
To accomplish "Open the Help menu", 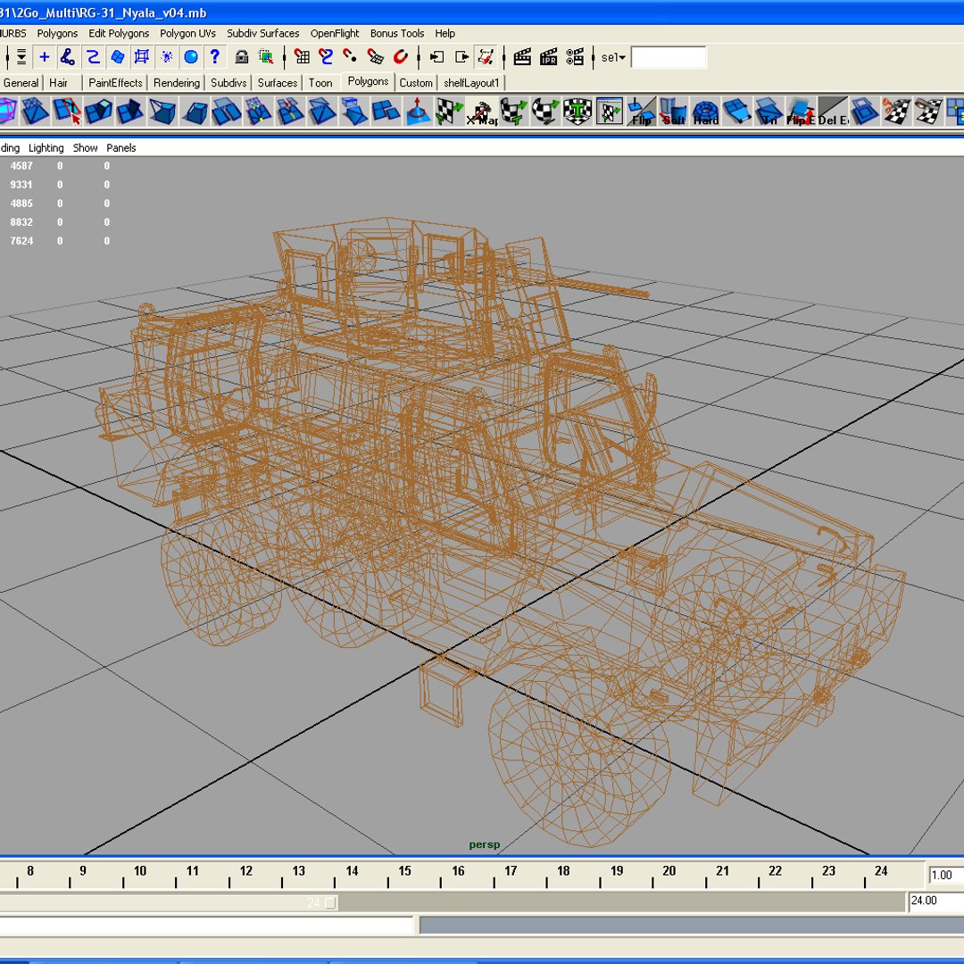I will 445,33.
